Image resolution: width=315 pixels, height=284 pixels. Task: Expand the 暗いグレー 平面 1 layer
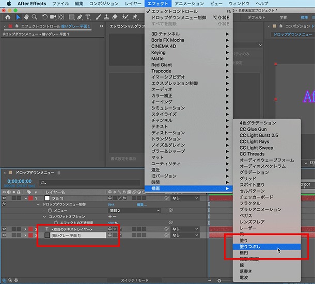click(25, 235)
